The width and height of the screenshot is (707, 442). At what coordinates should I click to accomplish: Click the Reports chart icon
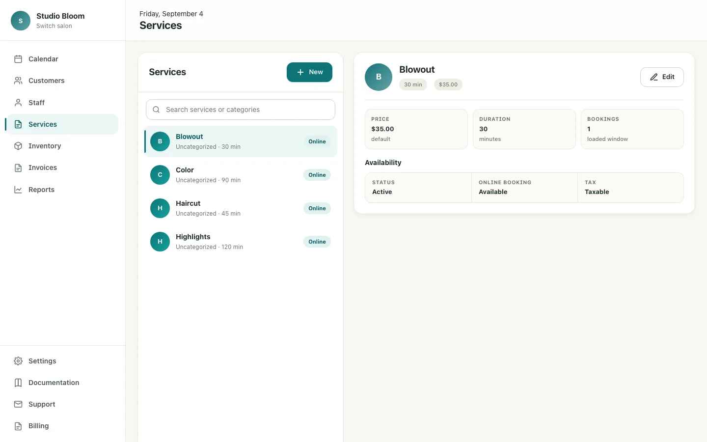[18, 190]
